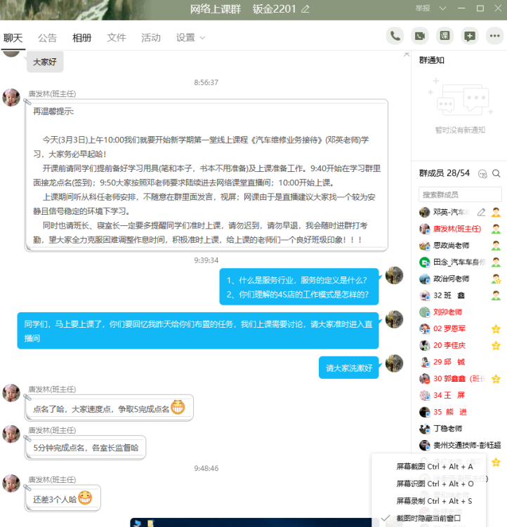This screenshot has width=507, height=527.
Task: Click the grinning emoji in 还差3个人哈 message
Action: [85, 498]
